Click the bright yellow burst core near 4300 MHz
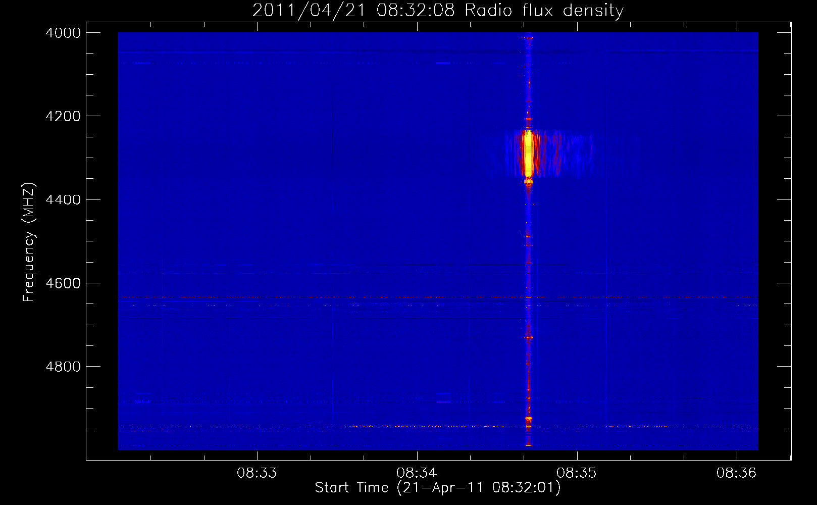 [528, 154]
